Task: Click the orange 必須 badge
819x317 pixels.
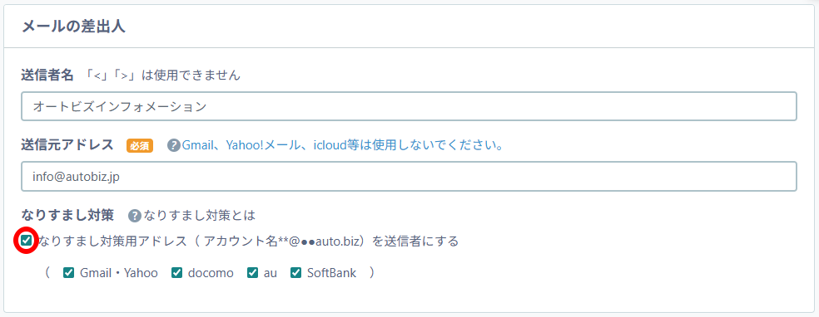Action: (140, 146)
